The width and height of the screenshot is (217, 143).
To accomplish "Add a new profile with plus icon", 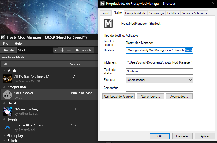I will [62, 50].
